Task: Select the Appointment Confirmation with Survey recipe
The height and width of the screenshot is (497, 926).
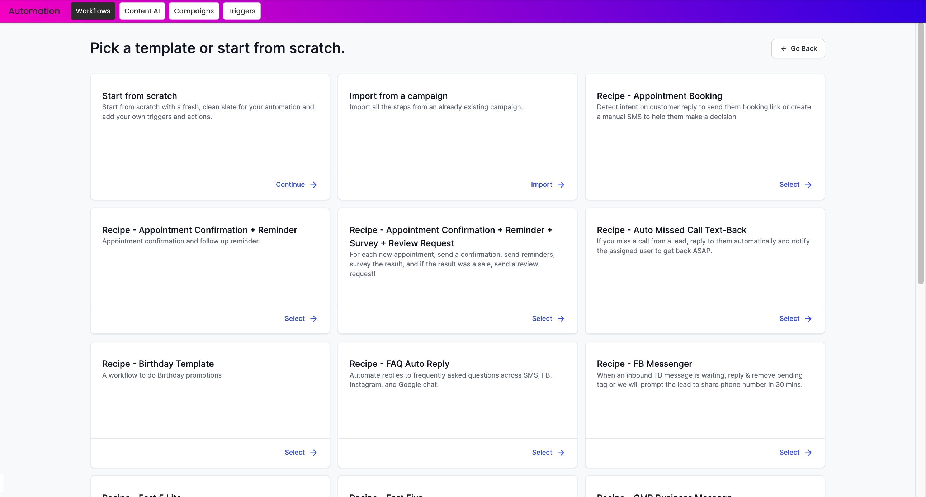Action: (x=542, y=318)
